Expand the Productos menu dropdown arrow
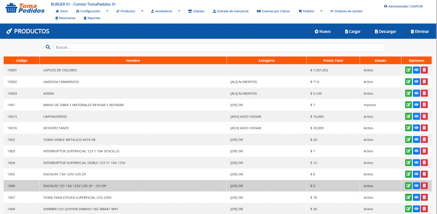Screen dimensions: 437x214 coord(142,11)
